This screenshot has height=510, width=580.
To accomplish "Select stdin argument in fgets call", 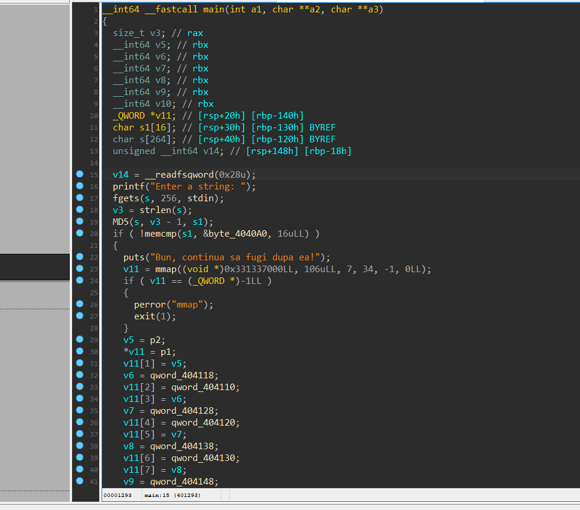I will point(200,198).
